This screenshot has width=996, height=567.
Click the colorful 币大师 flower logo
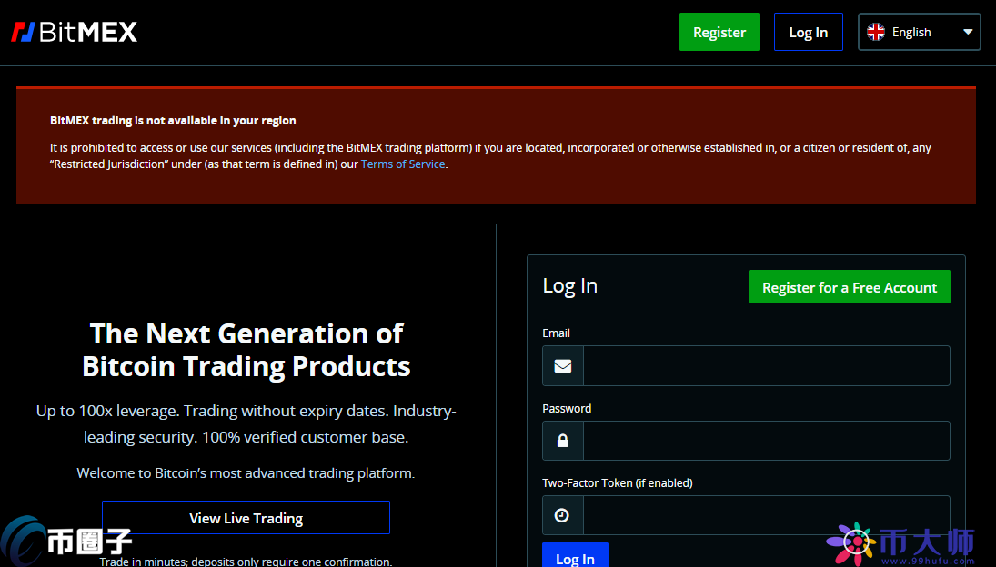click(x=853, y=542)
